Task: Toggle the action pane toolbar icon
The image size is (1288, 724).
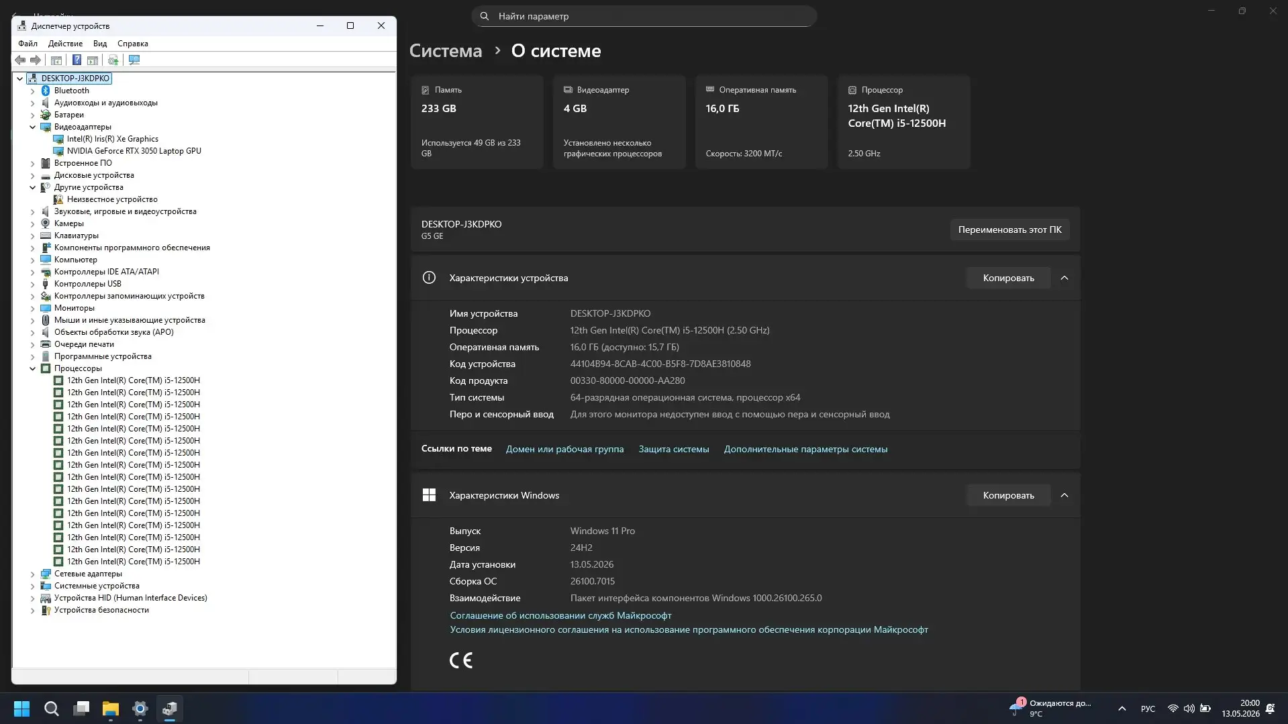Action: pyautogui.click(x=93, y=60)
